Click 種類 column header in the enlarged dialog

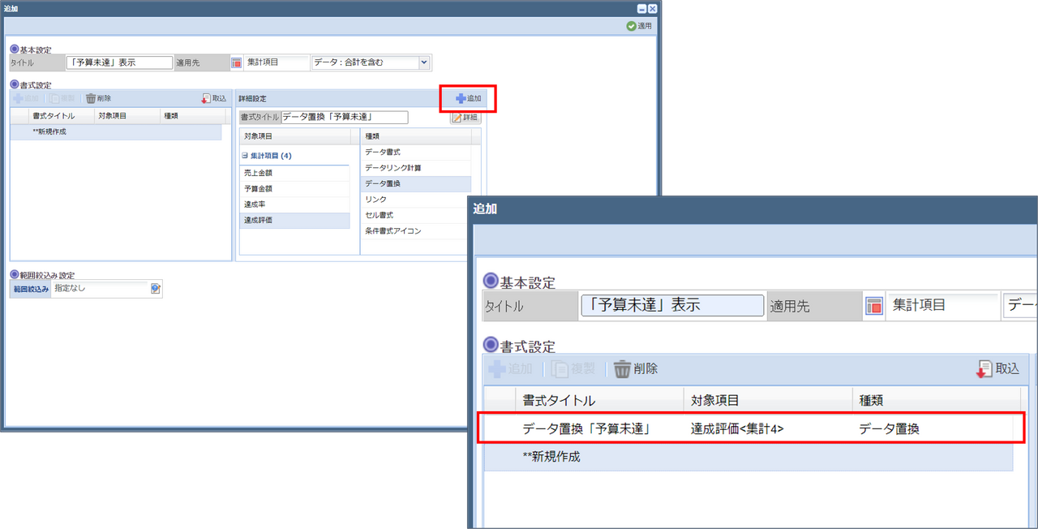coord(936,400)
